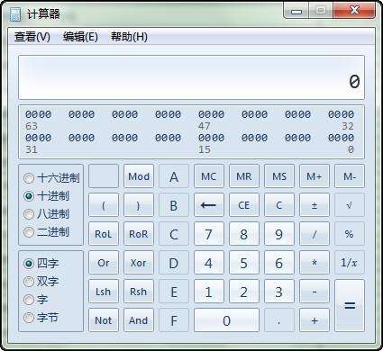Viewport: 383px width, 351px height.
Task: Click the hex digit D button
Action: point(174,263)
